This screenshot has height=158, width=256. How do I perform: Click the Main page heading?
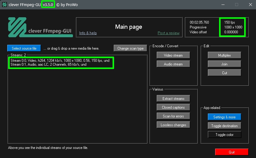(x=129, y=27)
